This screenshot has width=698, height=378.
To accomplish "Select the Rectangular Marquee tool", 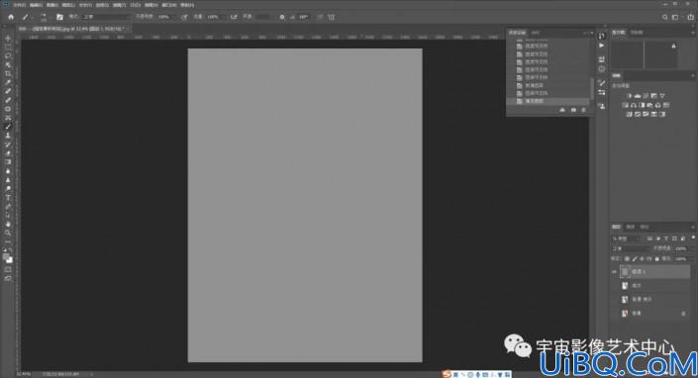I will (x=8, y=47).
